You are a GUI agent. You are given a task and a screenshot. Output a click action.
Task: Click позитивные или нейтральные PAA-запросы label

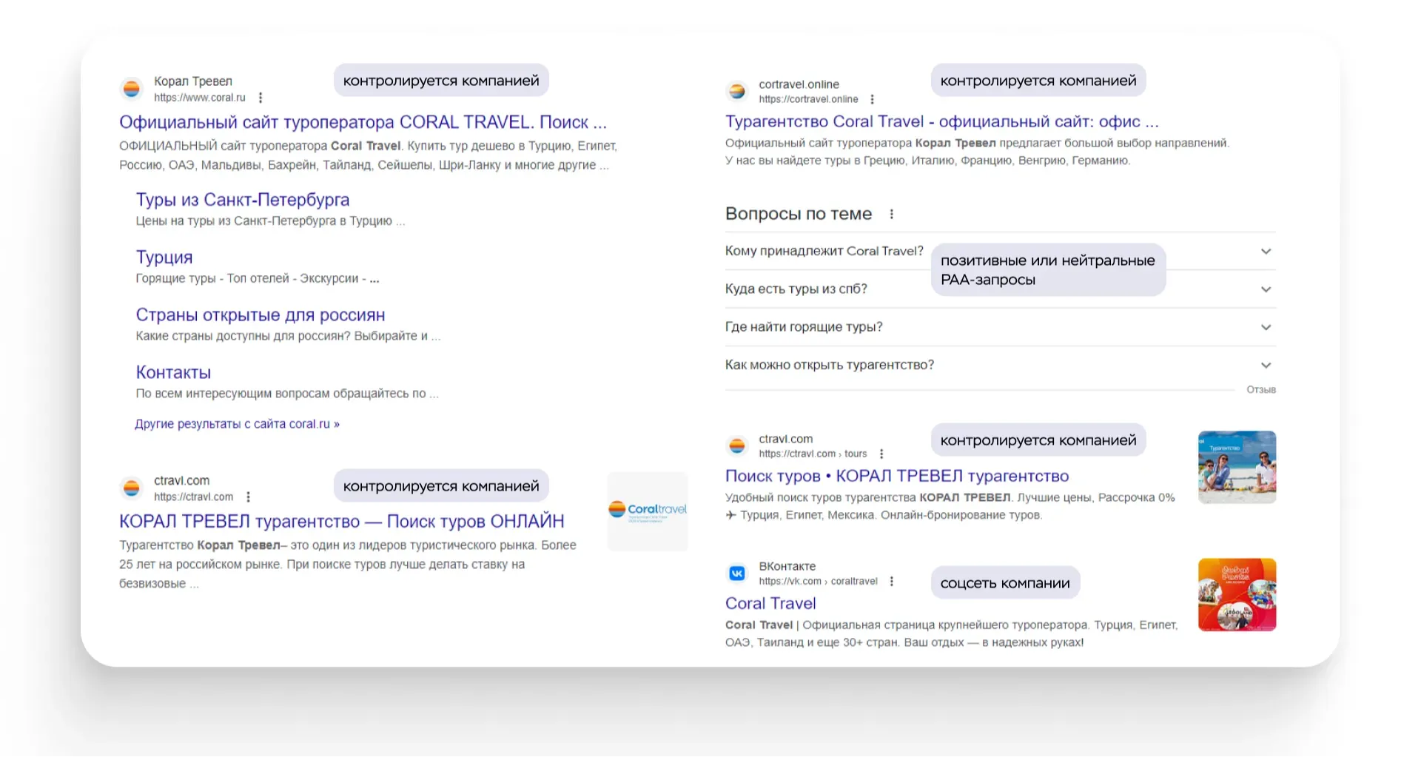pyautogui.click(x=1048, y=270)
